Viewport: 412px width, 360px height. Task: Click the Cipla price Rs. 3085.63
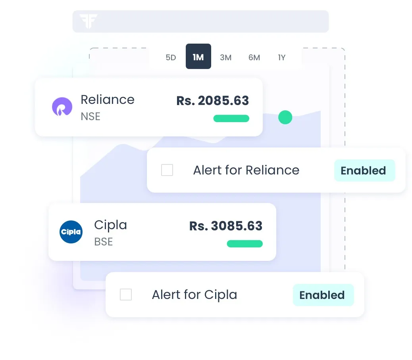pyautogui.click(x=226, y=226)
